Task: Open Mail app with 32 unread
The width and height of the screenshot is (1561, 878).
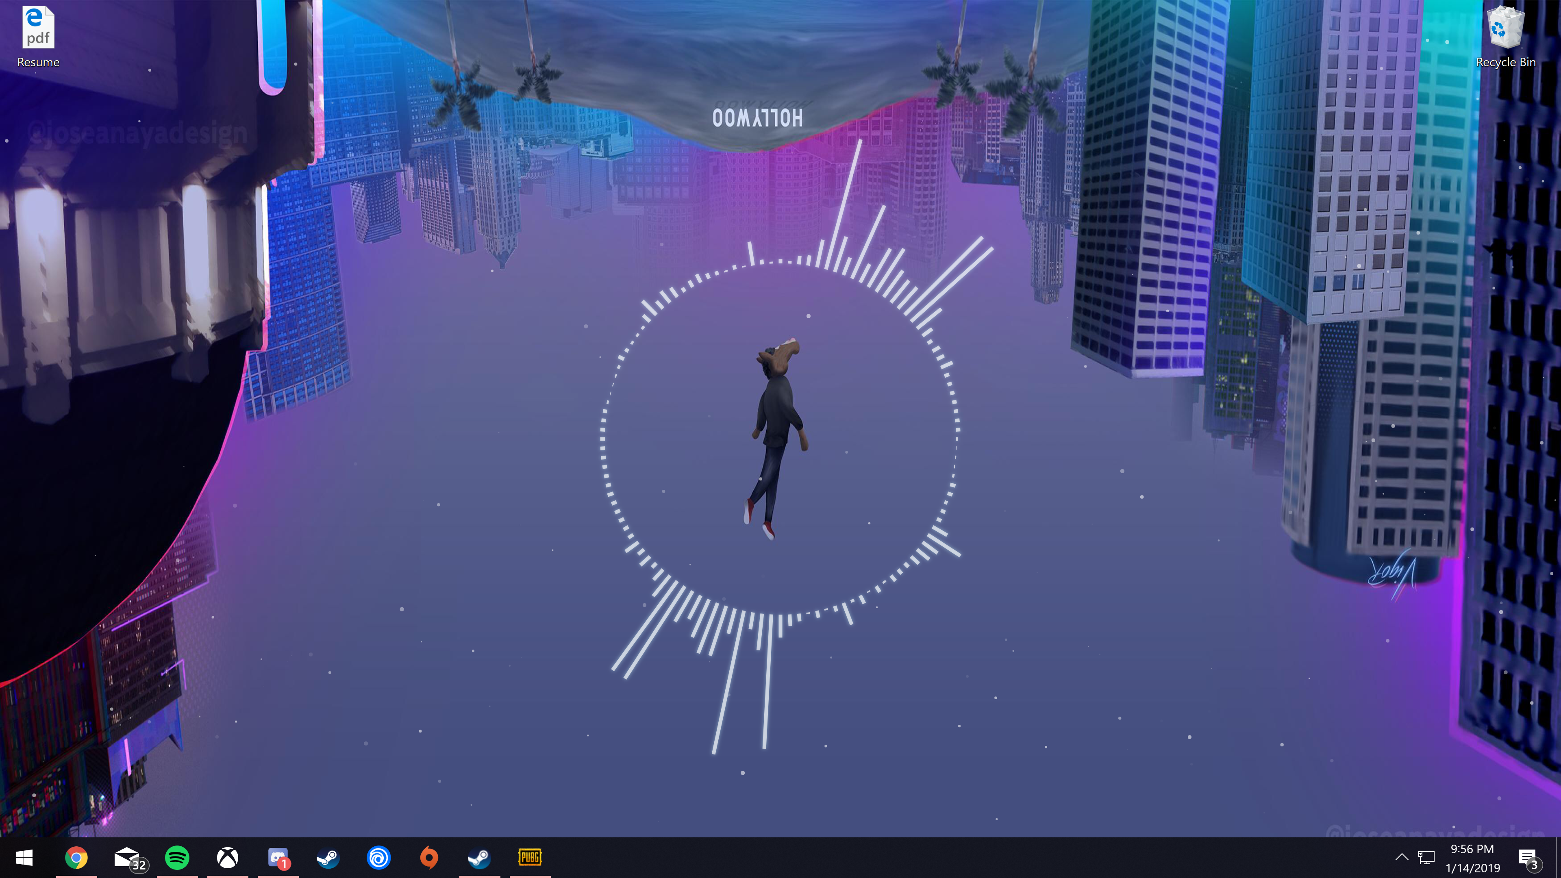Action: [127, 857]
